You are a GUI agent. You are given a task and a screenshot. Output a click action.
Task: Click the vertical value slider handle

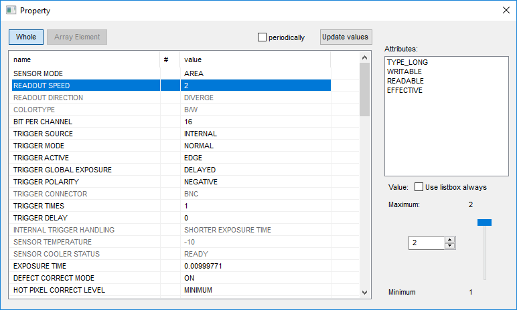pyautogui.click(x=484, y=222)
